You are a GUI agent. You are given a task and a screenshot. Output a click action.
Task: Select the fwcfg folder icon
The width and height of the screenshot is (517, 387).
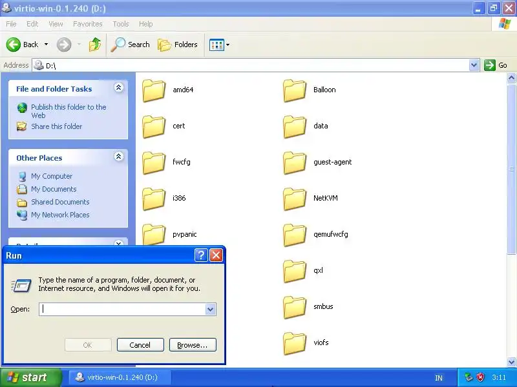tap(154, 163)
